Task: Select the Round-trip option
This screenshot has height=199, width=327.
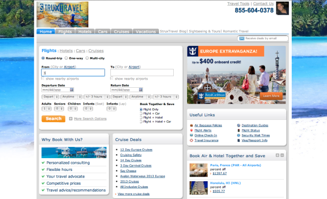Action: pos(43,58)
